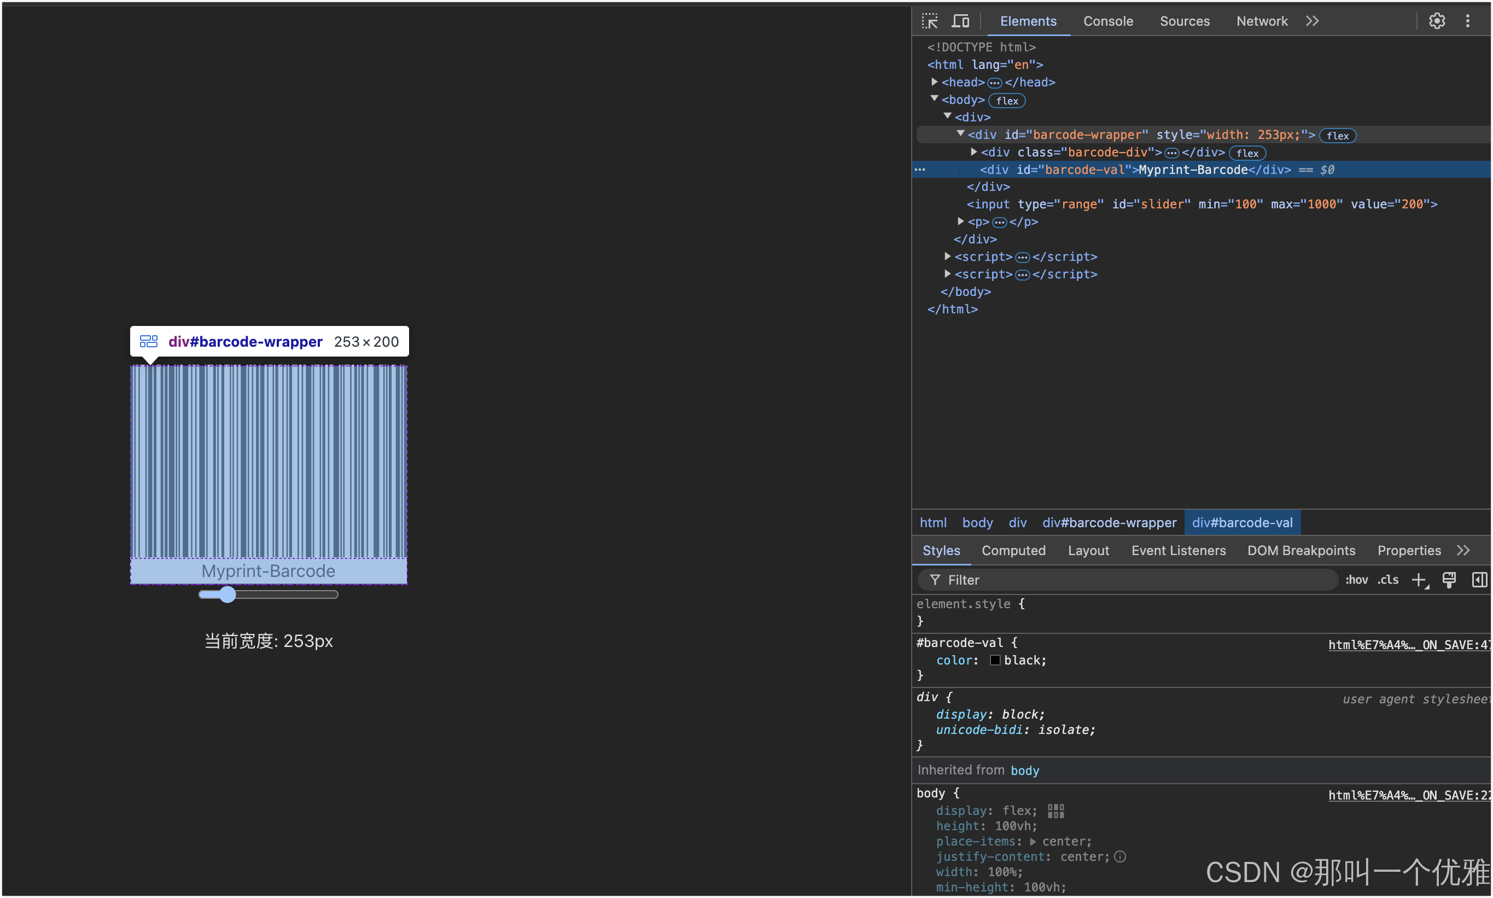This screenshot has width=1493, height=898.
Task: Toggle the .cls element classes panel
Action: pyautogui.click(x=1388, y=580)
